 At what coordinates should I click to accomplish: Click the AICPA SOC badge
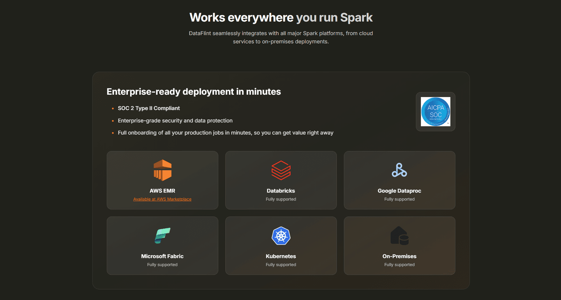pyautogui.click(x=436, y=111)
